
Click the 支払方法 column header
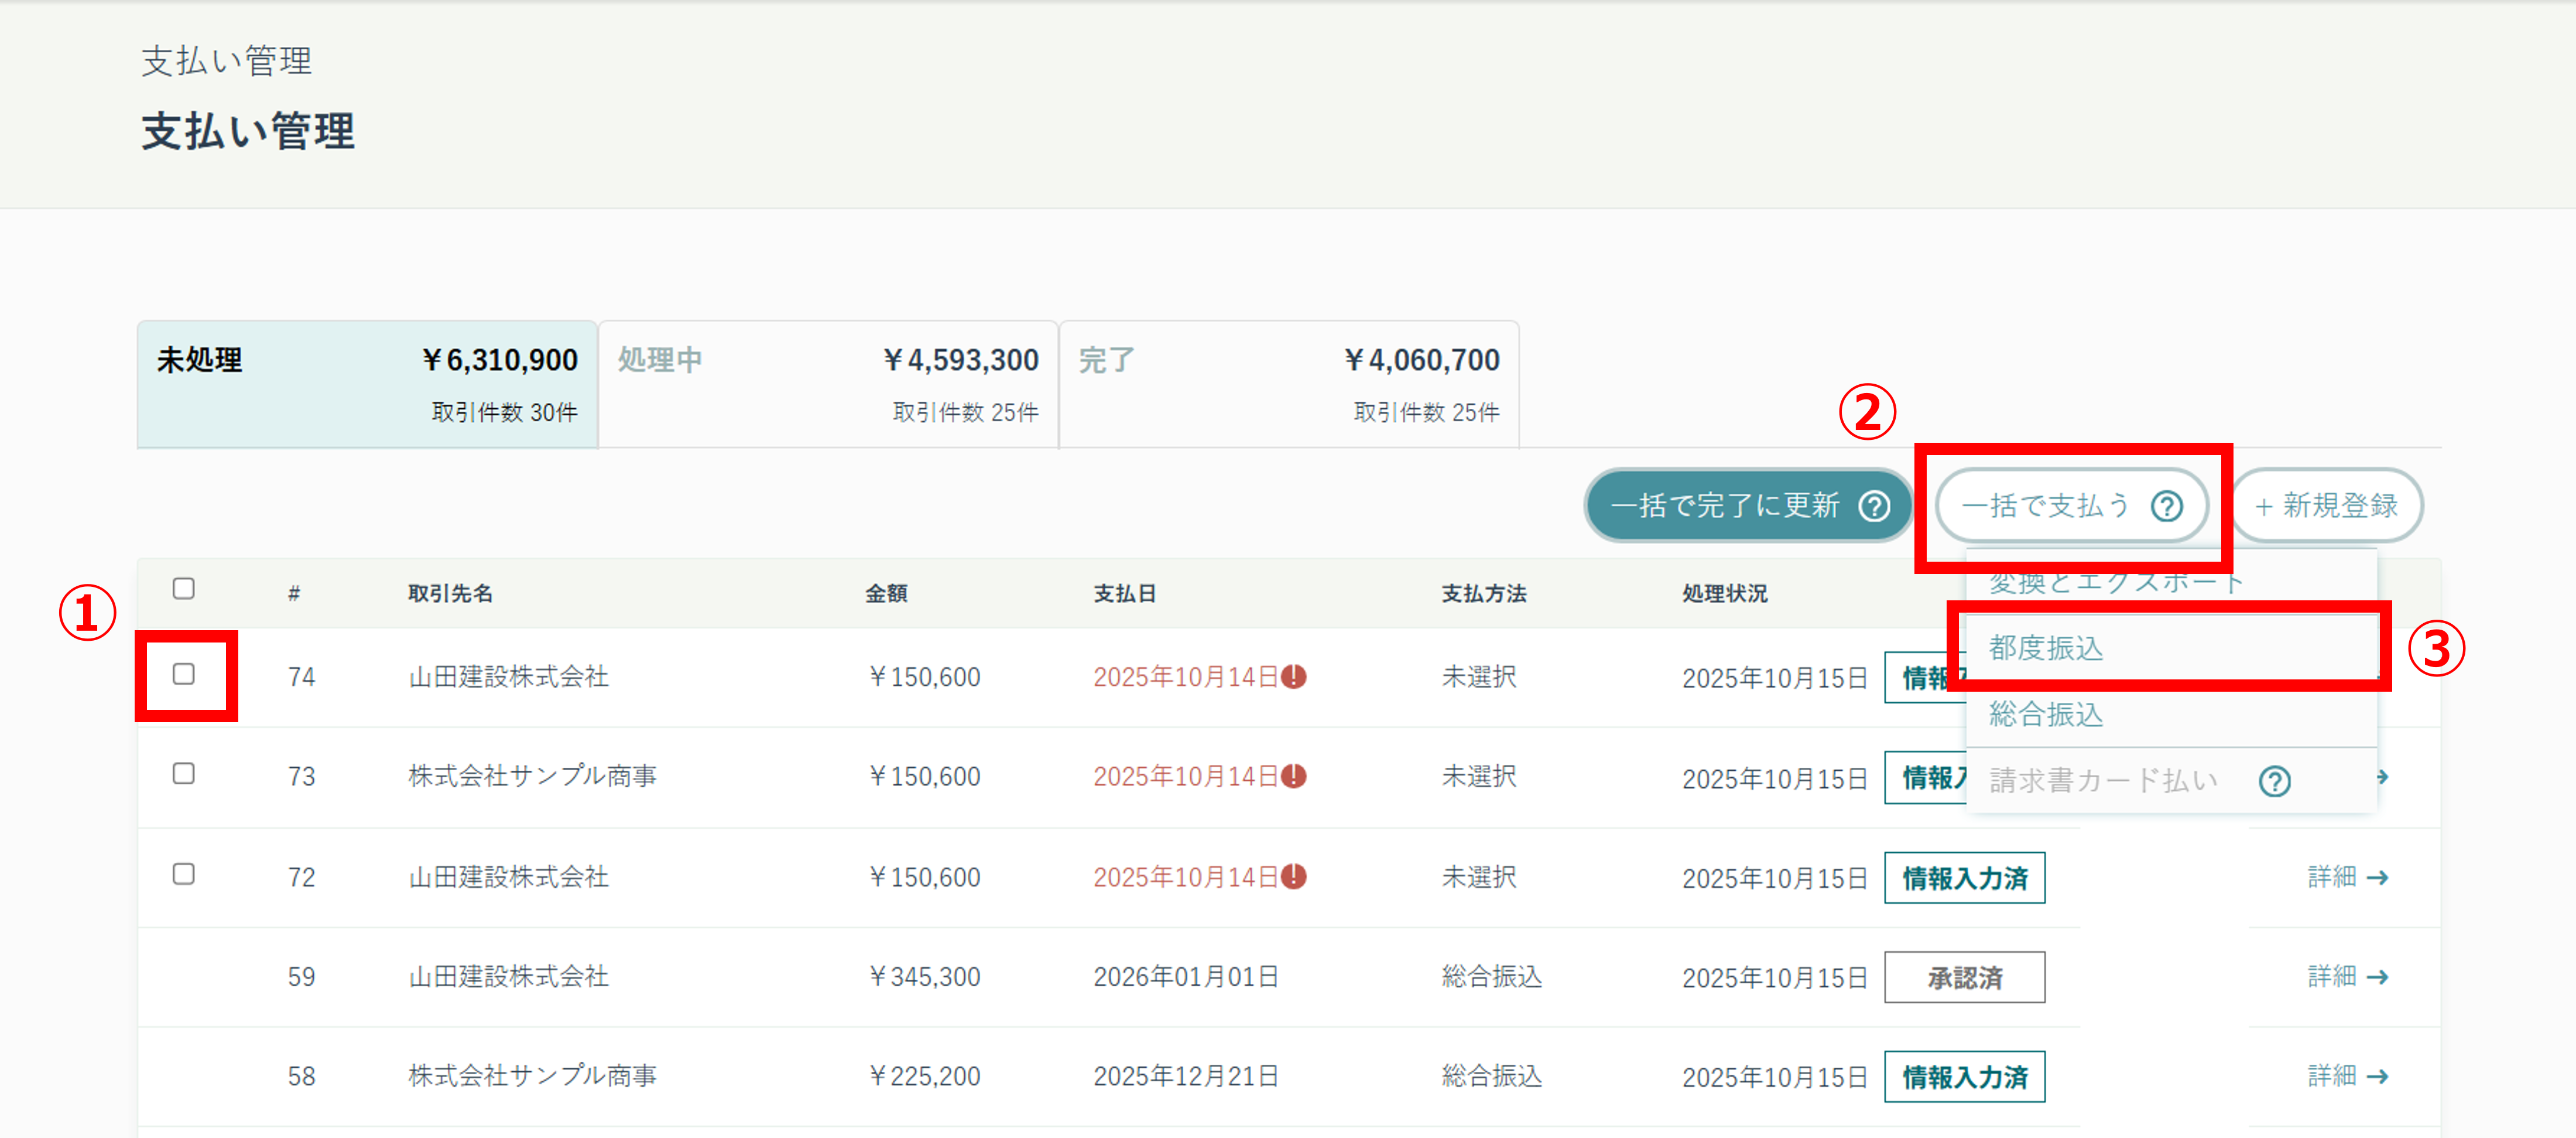tap(1483, 593)
